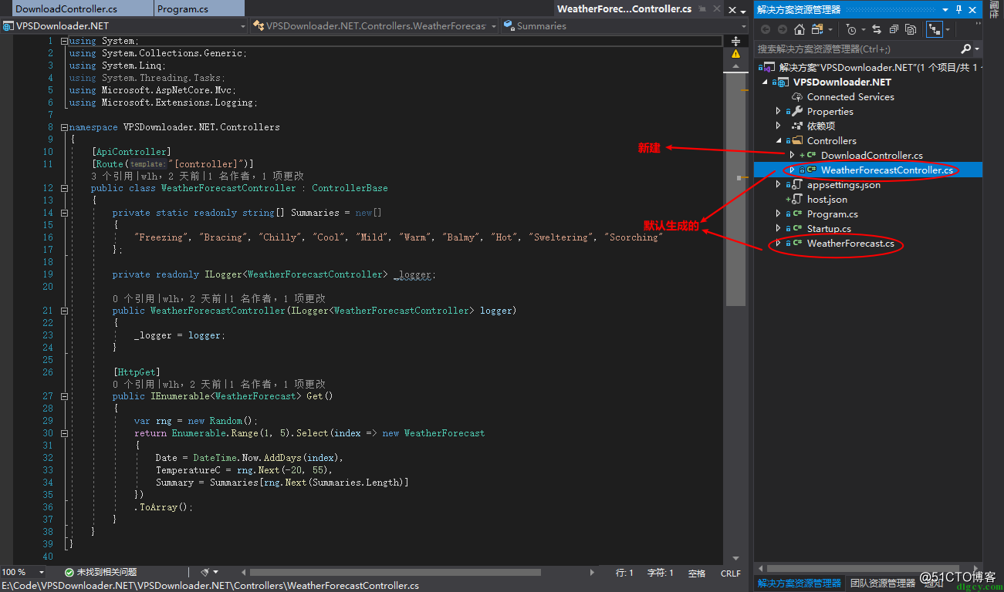
Task: Expand the Properties node in the project tree
Action: [x=778, y=111]
